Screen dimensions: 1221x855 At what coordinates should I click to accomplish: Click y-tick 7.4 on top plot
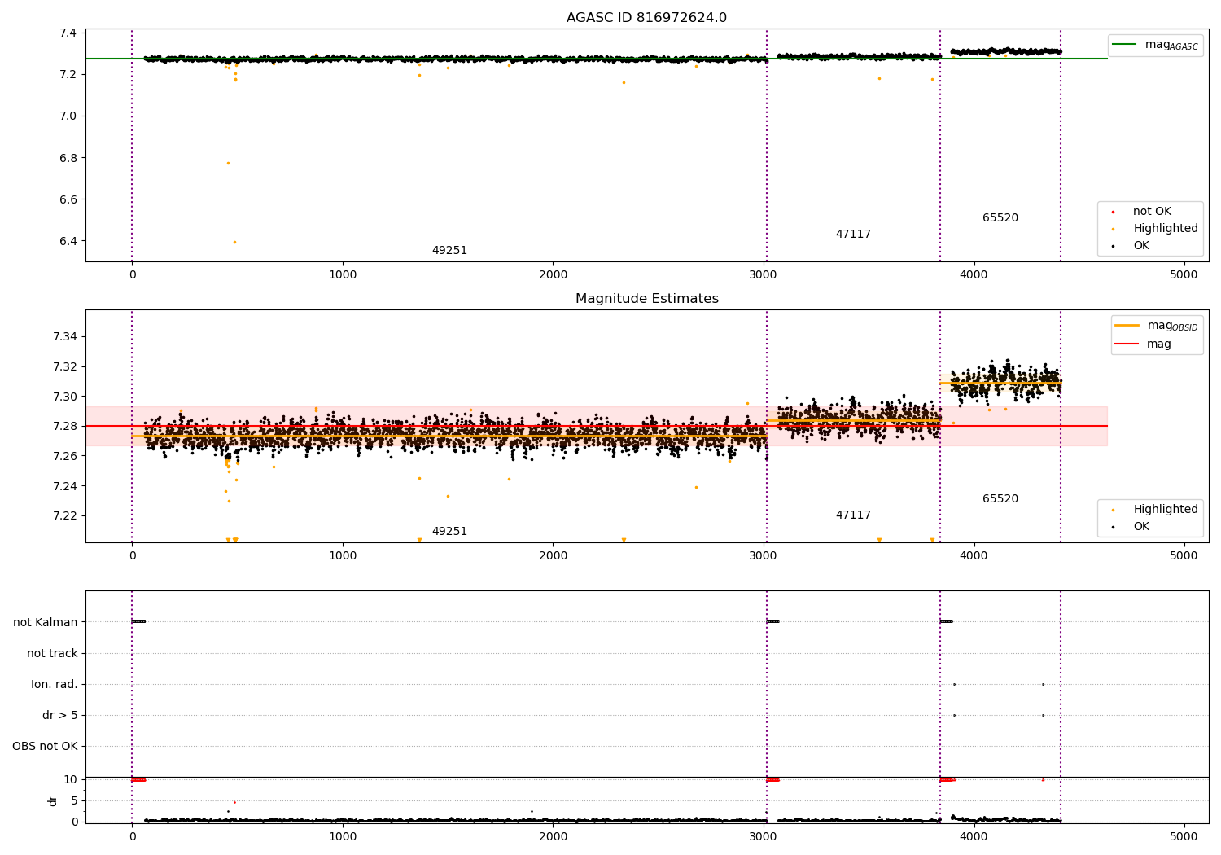pos(67,33)
